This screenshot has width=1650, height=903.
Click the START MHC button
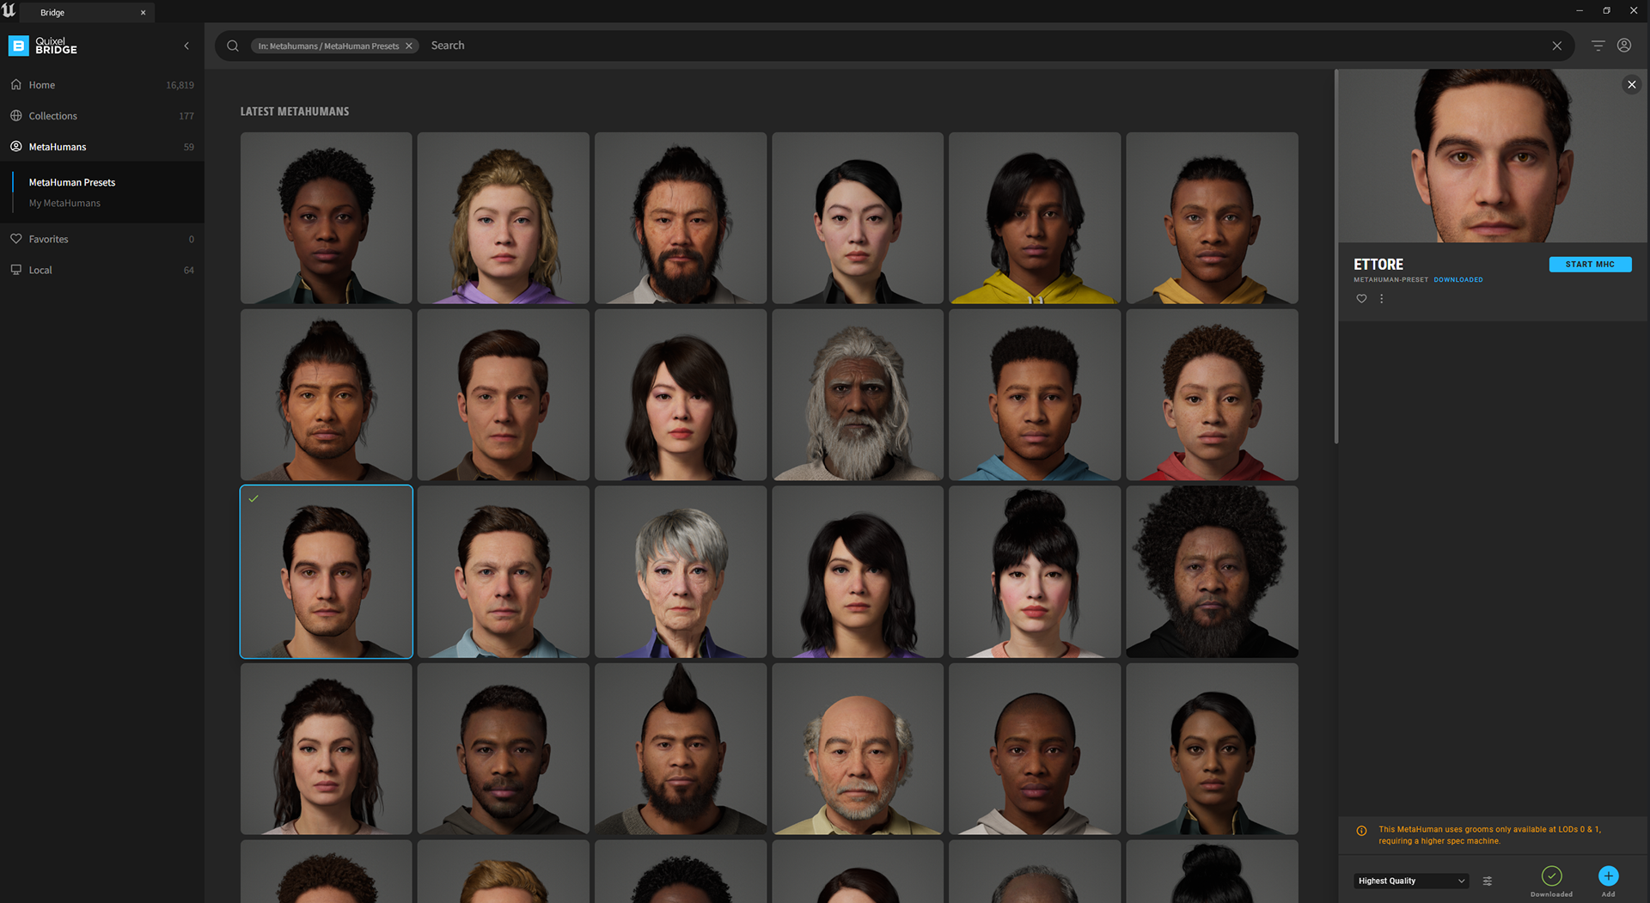(1590, 265)
